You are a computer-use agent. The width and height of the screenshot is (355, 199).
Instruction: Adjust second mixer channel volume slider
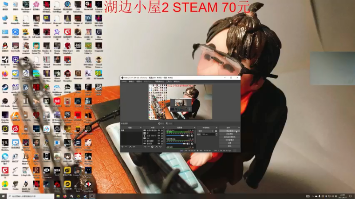tap(176, 144)
